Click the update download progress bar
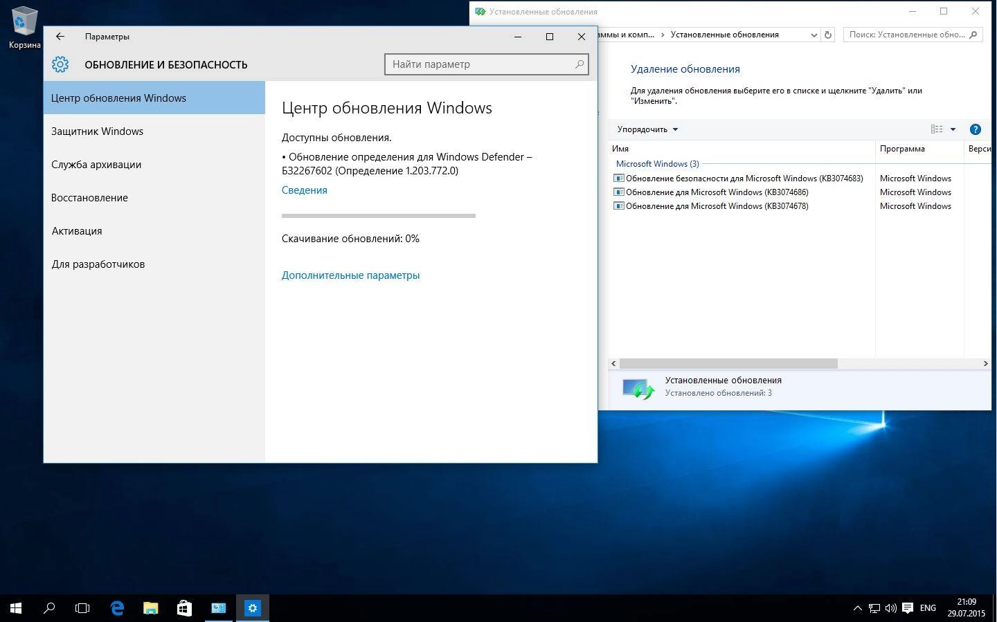The width and height of the screenshot is (997, 622). tap(379, 216)
